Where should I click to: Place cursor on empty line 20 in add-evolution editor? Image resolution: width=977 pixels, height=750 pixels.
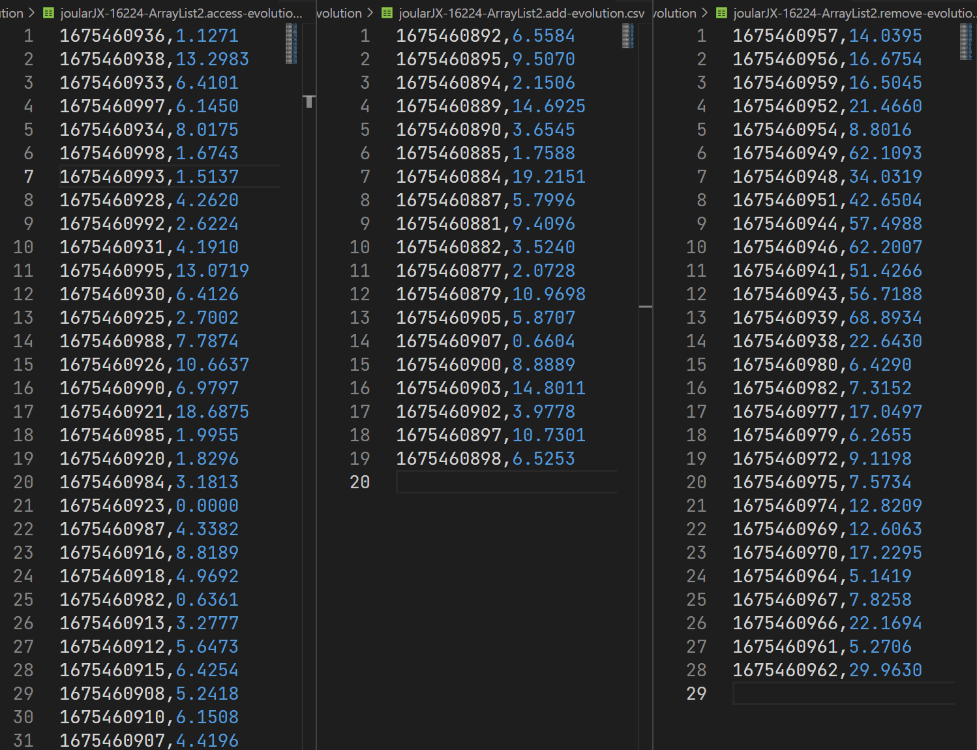coord(506,482)
